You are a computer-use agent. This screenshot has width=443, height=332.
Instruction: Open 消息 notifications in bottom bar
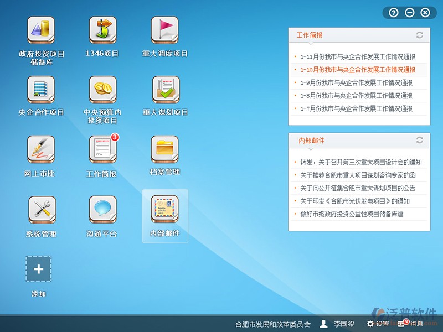[x=411, y=324]
